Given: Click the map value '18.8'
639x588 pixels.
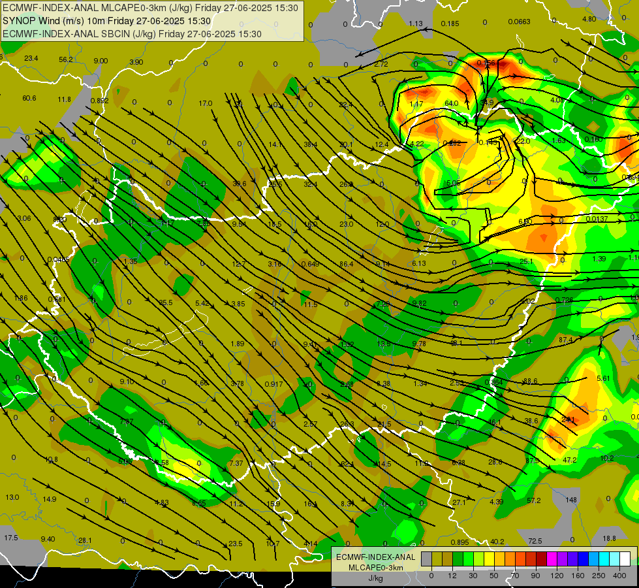Looking at the screenshot, I should [x=609, y=538].
